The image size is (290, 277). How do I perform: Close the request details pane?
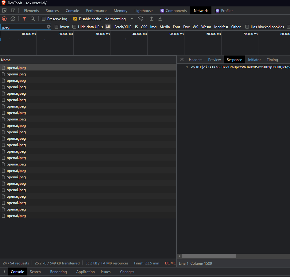[x=182, y=60]
